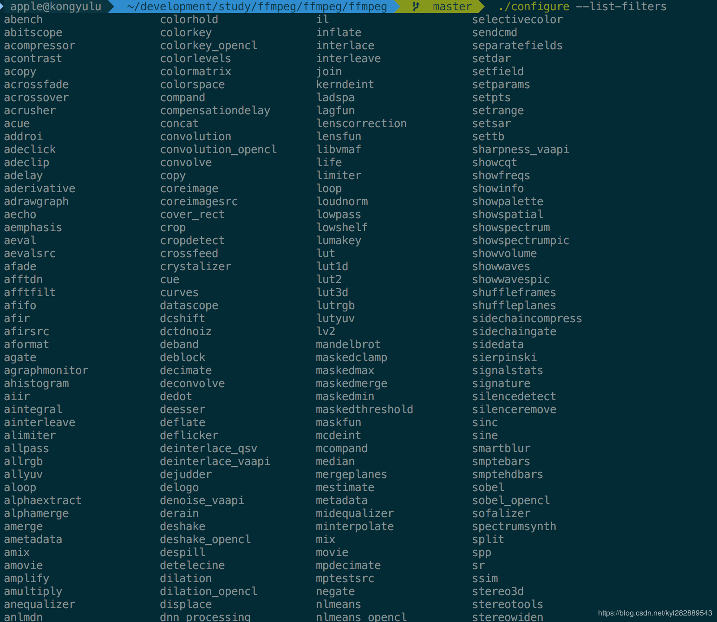
Task: Click the abench filter name
Action: (23, 19)
